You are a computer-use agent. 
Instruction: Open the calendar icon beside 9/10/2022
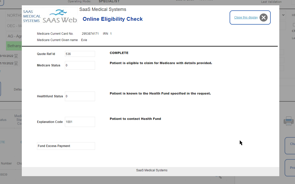click(16, 56)
